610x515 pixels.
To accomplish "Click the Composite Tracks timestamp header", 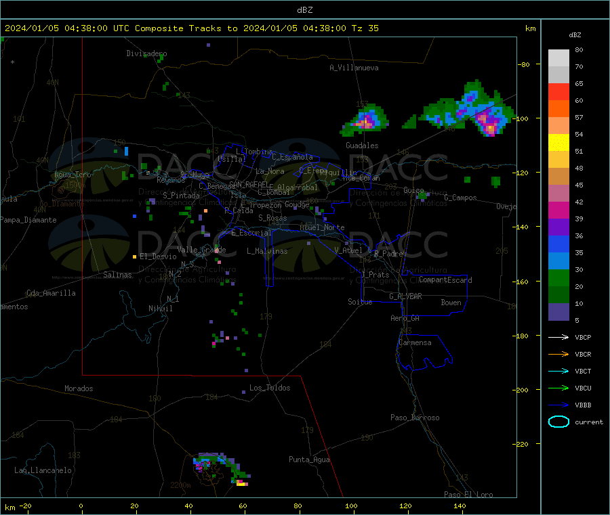I will point(192,28).
